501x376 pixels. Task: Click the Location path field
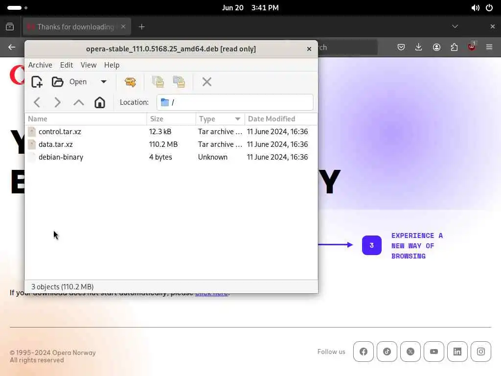(235, 102)
